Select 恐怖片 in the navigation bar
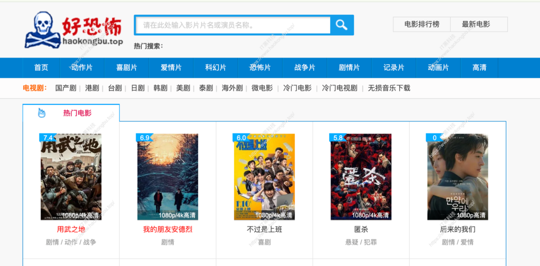This screenshot has height=266, width=540. (x=260, y=68)
